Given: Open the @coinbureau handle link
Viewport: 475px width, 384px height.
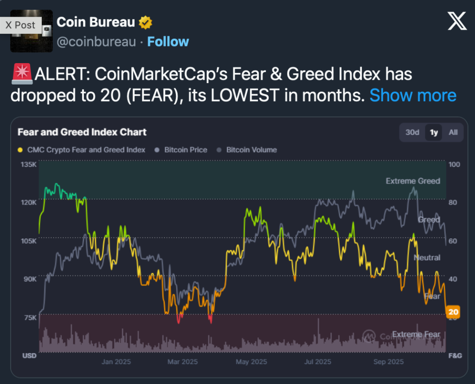Looking at the screenshot, I should 96,42.
